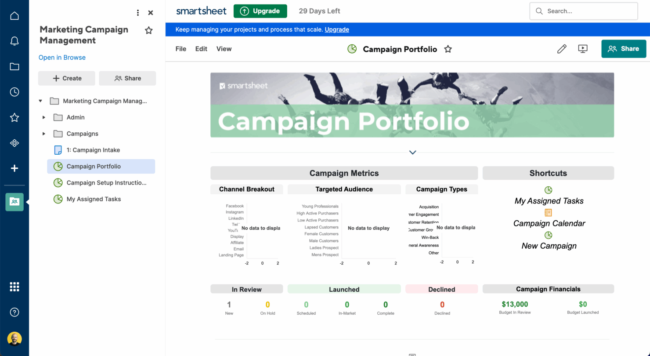
Task: Click the New campaigns count 1
Action: click(229, 305)
